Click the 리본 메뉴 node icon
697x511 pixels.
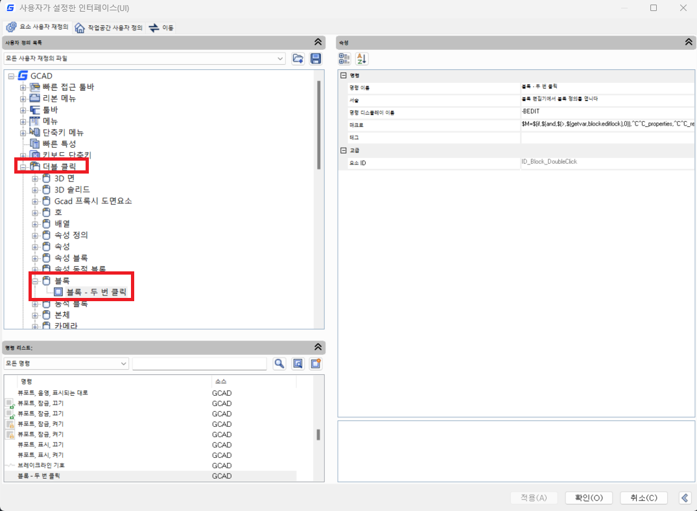pyautogui.click(x=34, y=98)
